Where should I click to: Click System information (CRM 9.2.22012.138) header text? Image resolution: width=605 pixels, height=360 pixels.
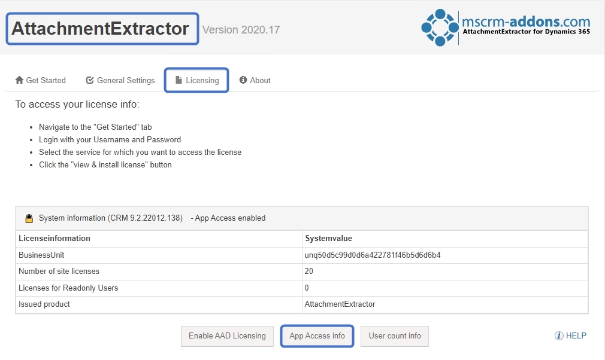pos(111,218)
